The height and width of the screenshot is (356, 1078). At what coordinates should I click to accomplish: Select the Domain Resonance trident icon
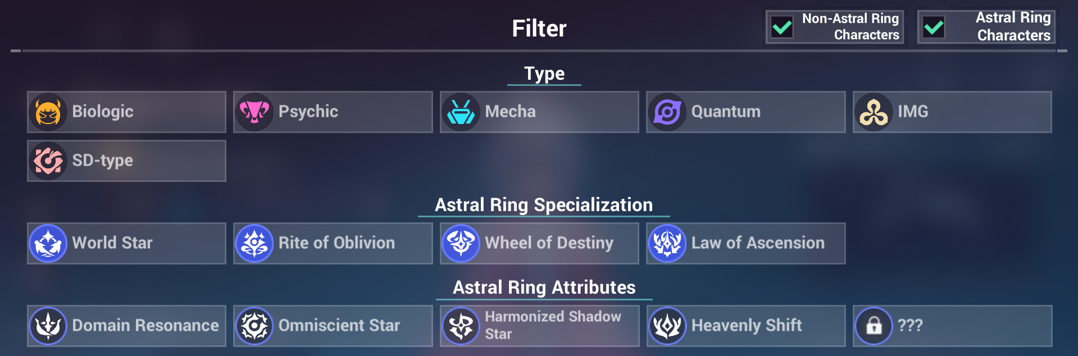(x=48, y=326)
